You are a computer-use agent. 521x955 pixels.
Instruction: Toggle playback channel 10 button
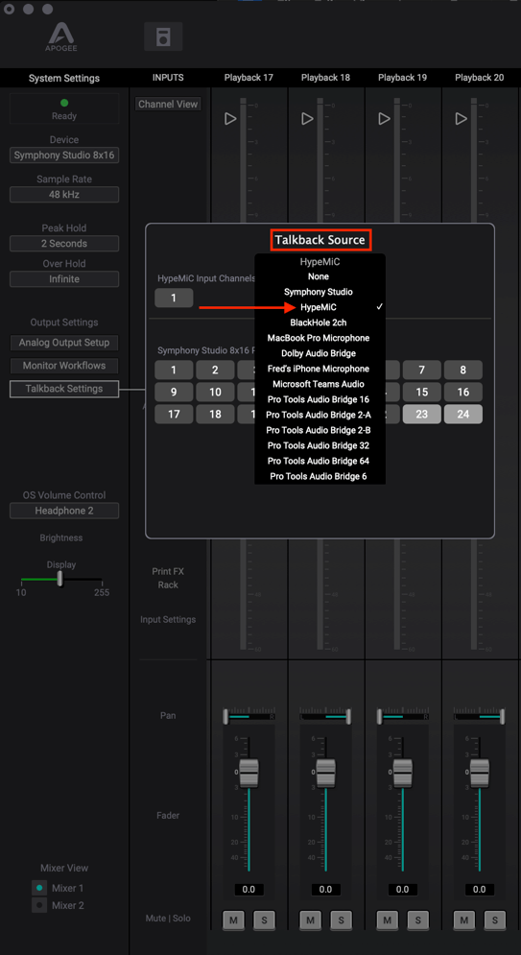[215, 392]
